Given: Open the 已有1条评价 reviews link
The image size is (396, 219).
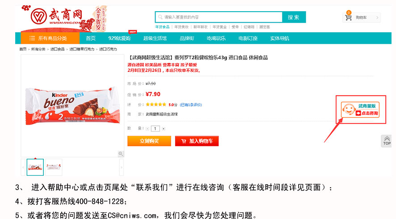Looking at the screenshot, I should tap(191, 104).
